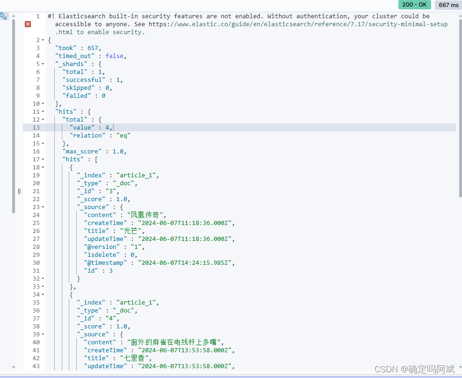Click the red warning marker icon

[28, 24]
